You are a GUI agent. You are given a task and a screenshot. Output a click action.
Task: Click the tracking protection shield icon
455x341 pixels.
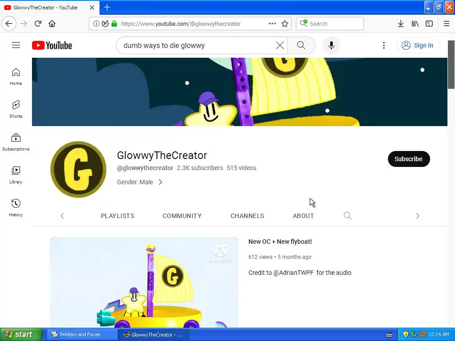[x=105, y=24]
